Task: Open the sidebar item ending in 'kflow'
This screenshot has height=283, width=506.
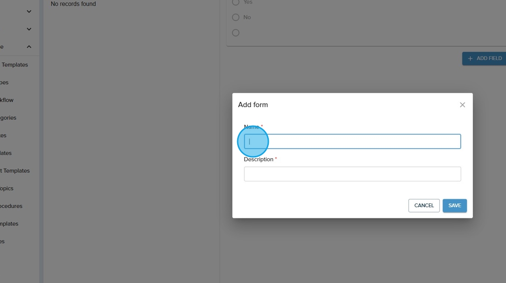Action: (x=7, y=100)
